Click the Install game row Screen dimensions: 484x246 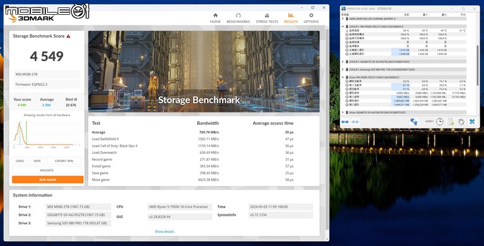point(204,166)
